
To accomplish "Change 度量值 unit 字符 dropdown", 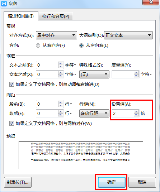I will [x=146, y=74].
